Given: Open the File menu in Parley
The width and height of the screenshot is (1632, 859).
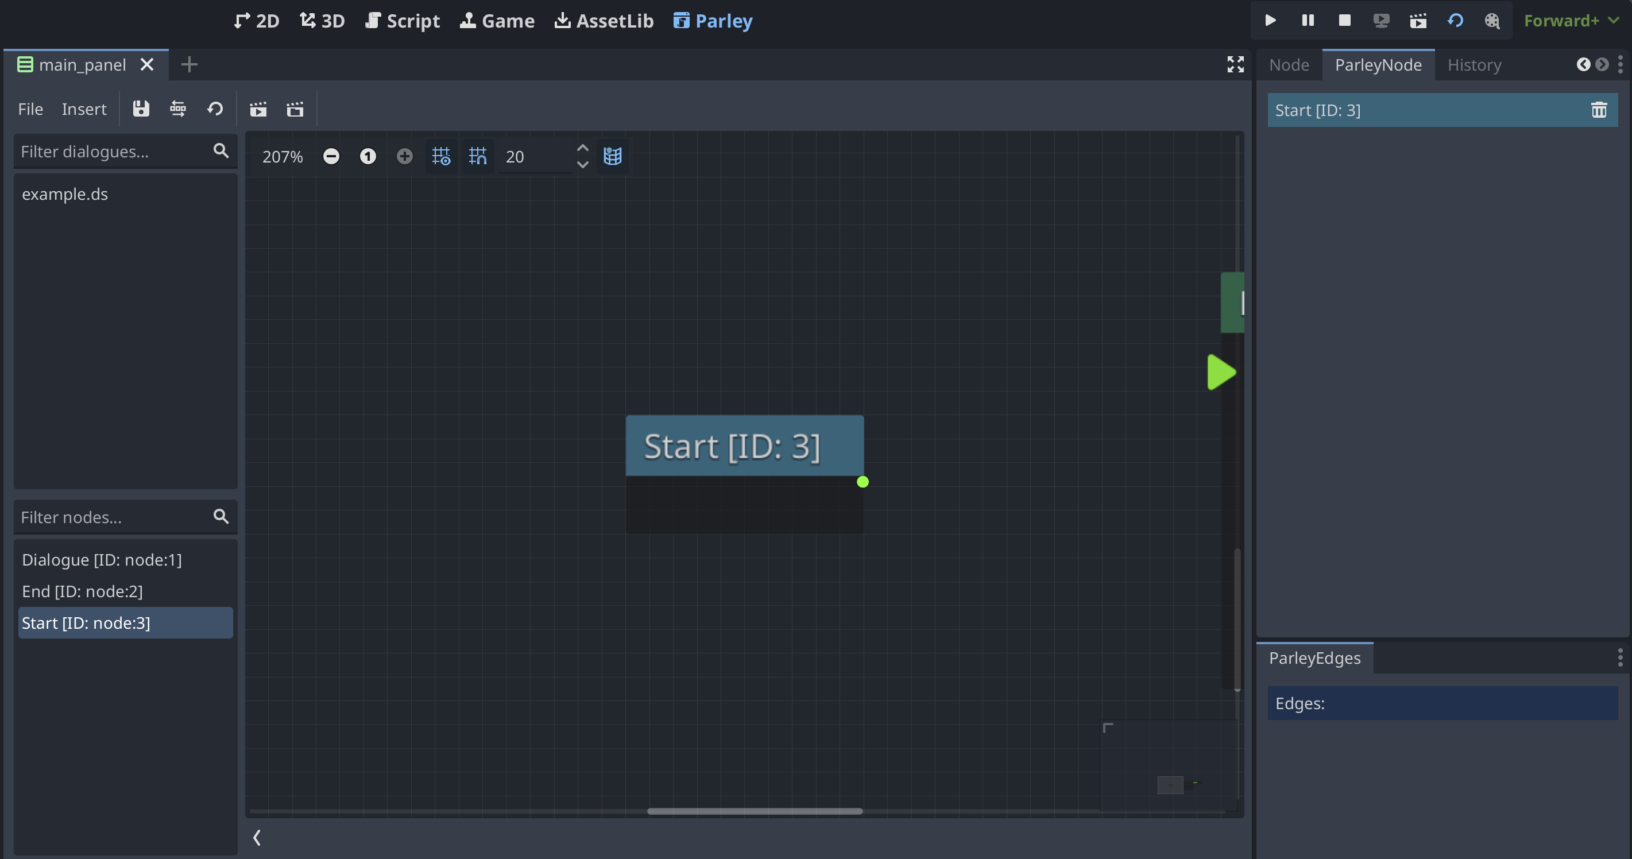Looking at the screenshot, I should [x=30, y=109].
